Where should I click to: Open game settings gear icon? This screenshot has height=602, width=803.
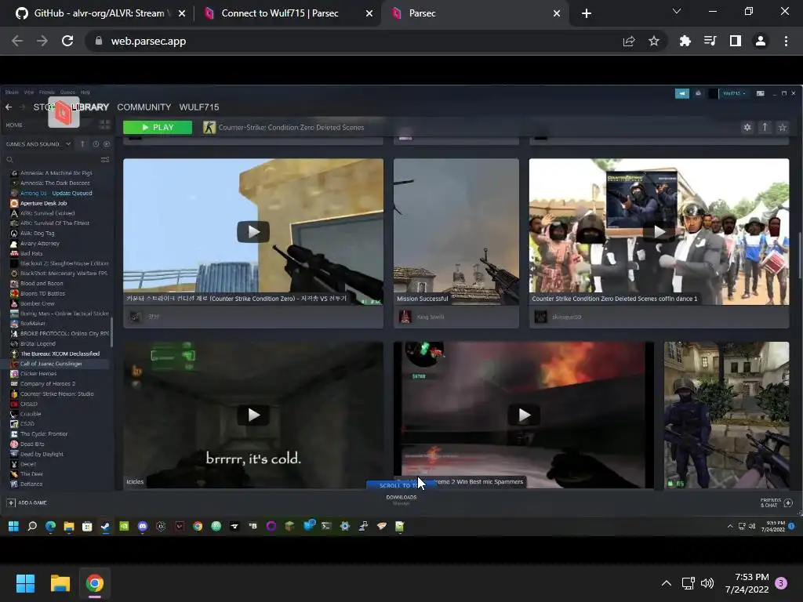pyautogui.click(x=747, y=128)
